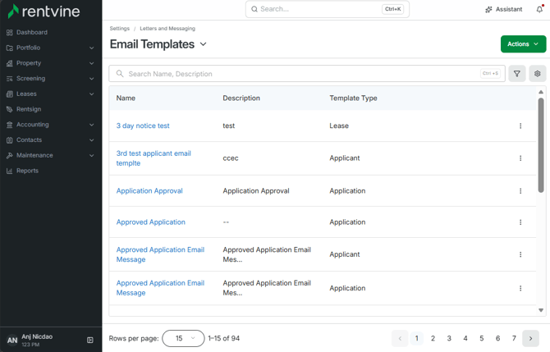Go to page 4
This screenshot has height=352, width=550.
(465, 338)
